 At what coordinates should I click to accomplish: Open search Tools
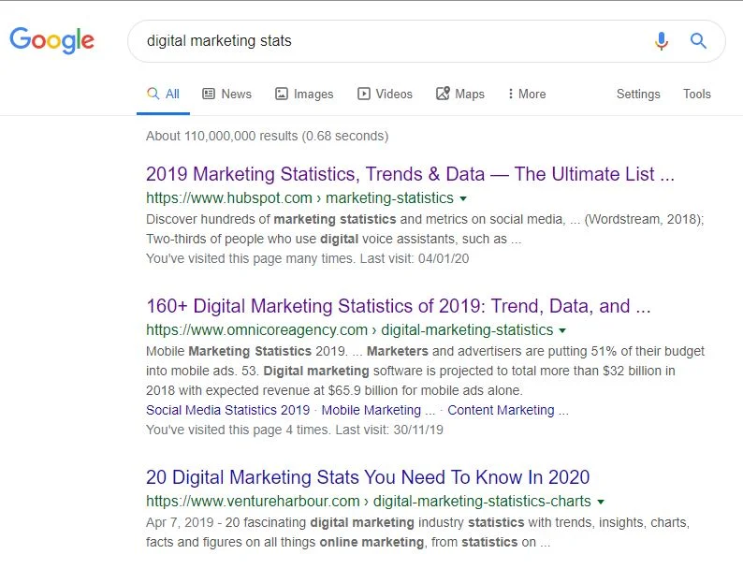[x=696, y=94]
